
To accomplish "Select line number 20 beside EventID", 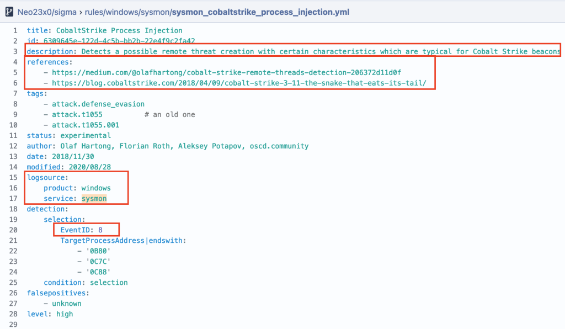I will tap(15, 230).
